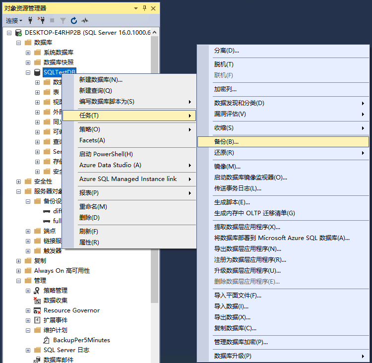Click the 复制 folder icon

click(28, 261)
